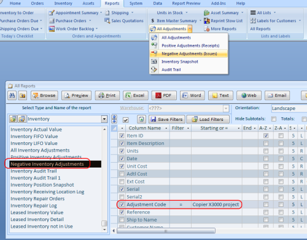
Task: Click the Reprint Stow List icon
Action: 207,21
